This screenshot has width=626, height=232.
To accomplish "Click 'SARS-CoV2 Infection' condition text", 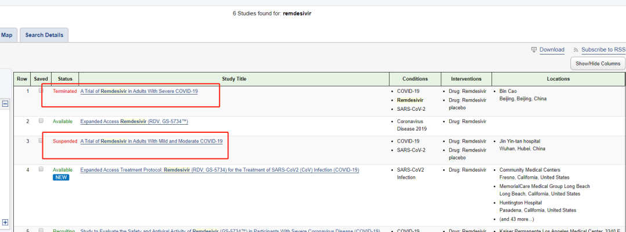I will coord(410,173).
